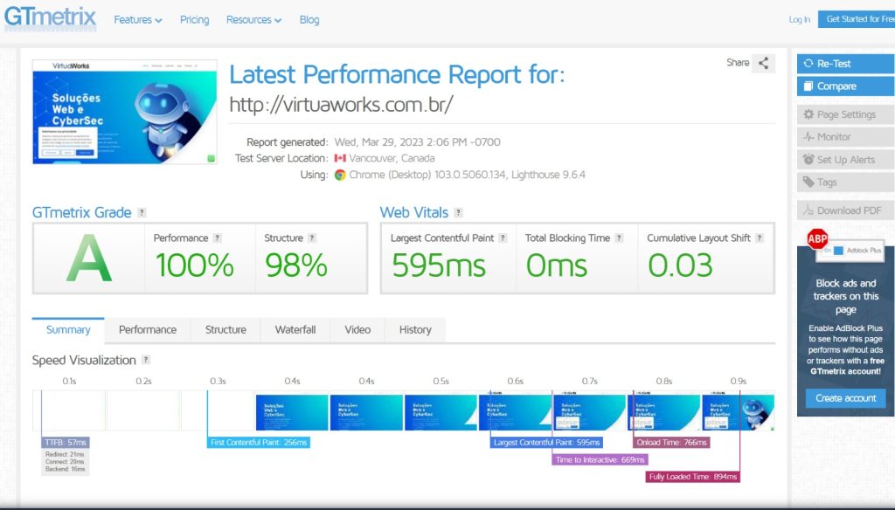Click help icon next to Speed Visualization
895x510 pixels.
point(146,360)
